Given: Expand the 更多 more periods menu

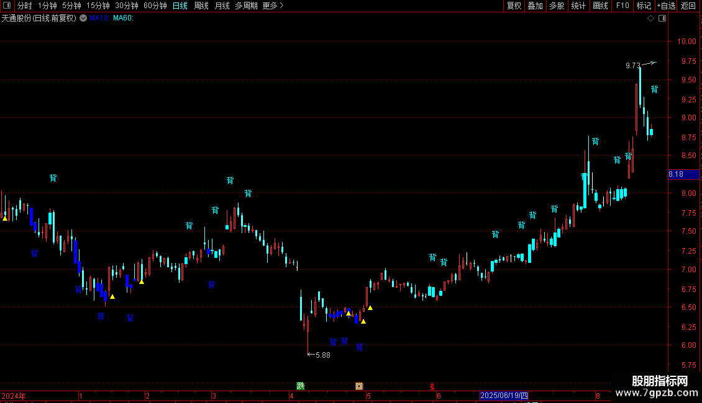Looking at the screenshot, I should [x=273, y=6].
